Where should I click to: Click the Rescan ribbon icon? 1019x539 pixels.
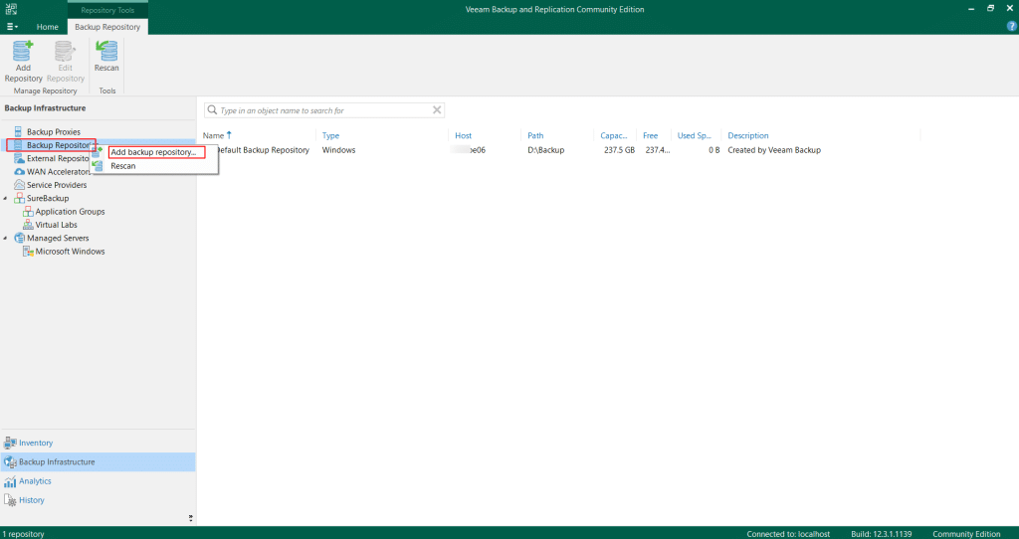pos(106,51)
